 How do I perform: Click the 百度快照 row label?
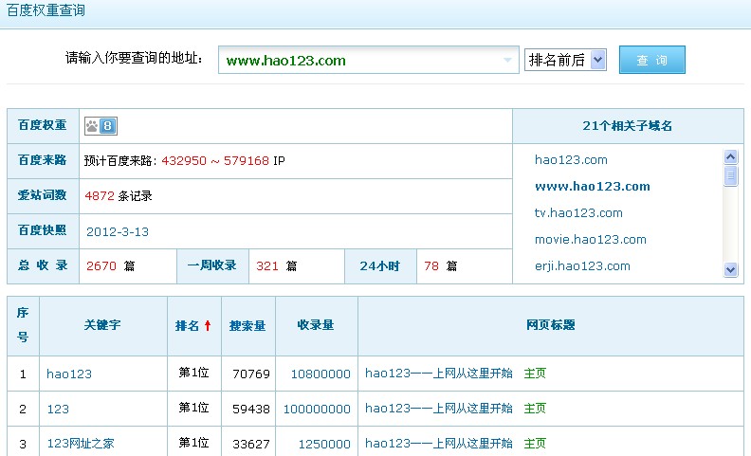click(x=42, y=230)
